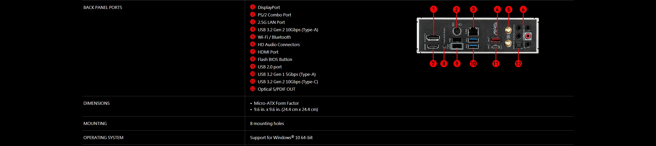Click red marker 7 below the HDMI port
Screen dimensions: 656x146
click(x=433, y=64)
